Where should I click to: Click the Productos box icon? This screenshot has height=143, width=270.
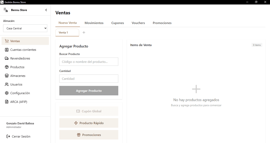pos(7,67)
